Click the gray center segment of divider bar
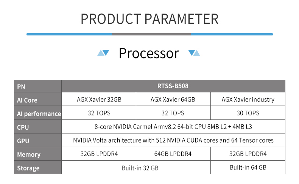 151,34
